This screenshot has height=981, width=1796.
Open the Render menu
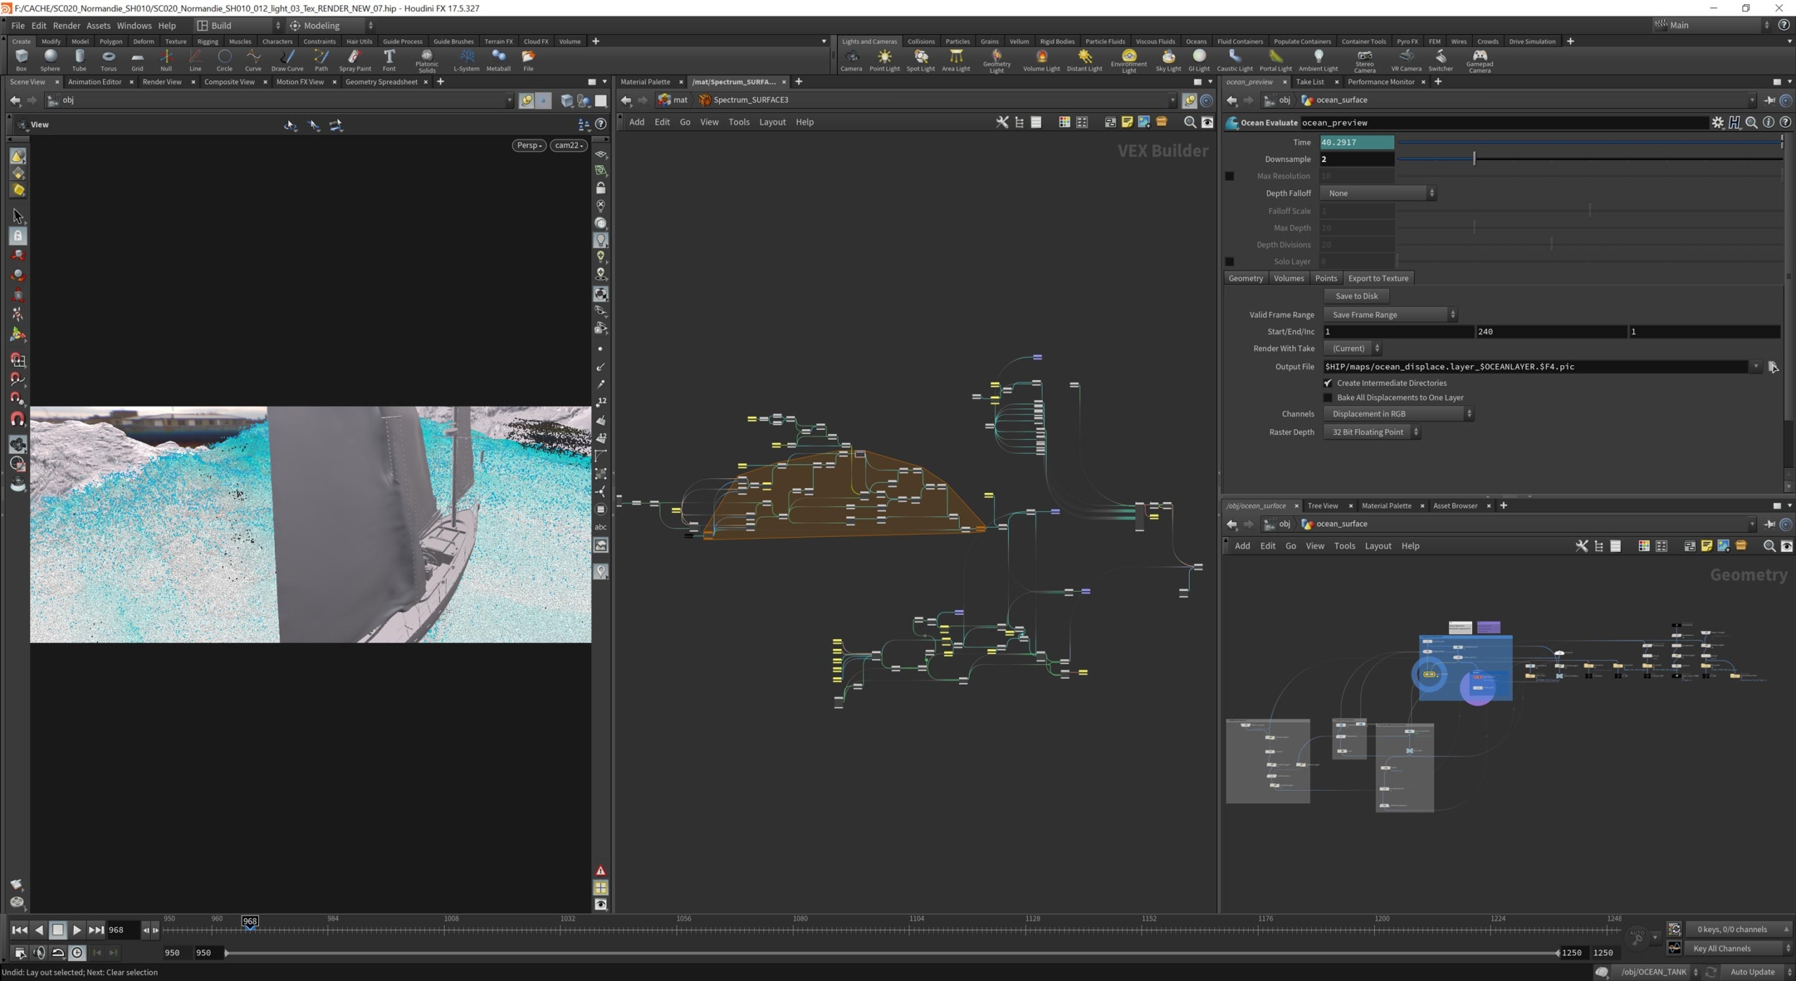67,25
